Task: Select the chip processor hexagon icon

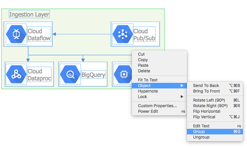Action: click(x=123, y=74)
